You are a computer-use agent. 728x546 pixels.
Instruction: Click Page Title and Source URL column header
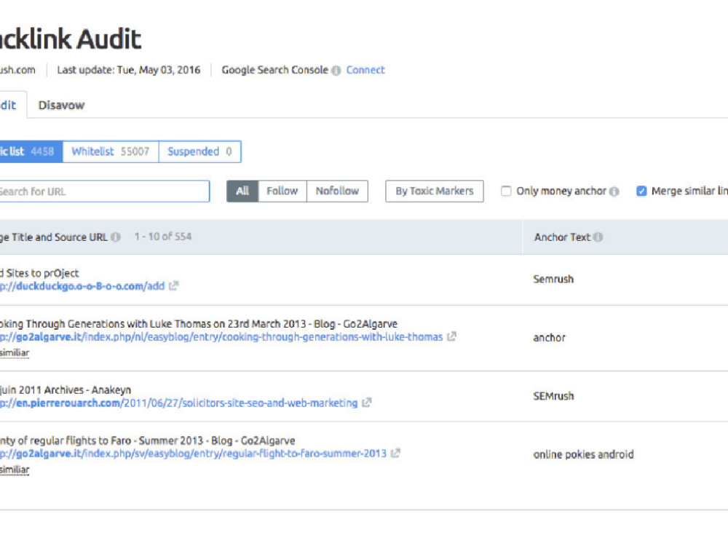pos(54,237)
